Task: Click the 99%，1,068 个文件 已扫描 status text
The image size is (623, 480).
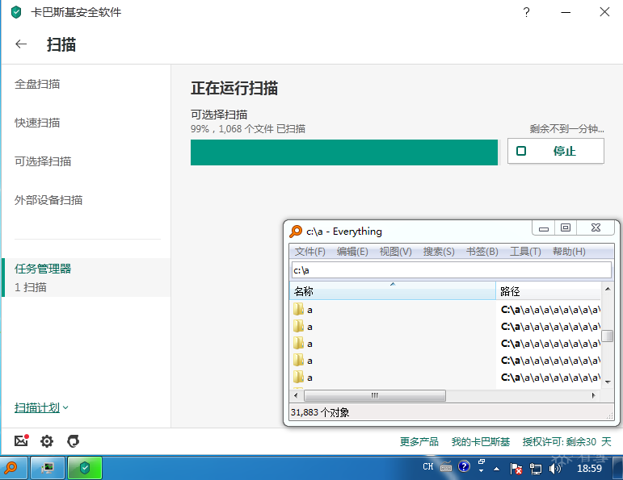Action: pyautogui.click(x=248, y=129)
